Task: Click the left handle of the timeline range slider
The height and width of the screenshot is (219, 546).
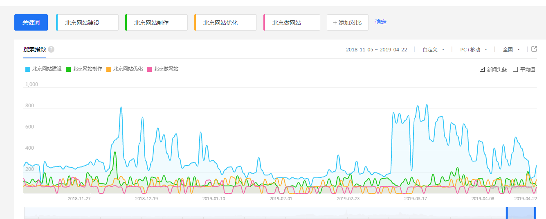Action: (x=507, y=213)
